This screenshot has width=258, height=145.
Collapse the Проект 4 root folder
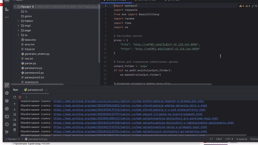coord(15,7)
